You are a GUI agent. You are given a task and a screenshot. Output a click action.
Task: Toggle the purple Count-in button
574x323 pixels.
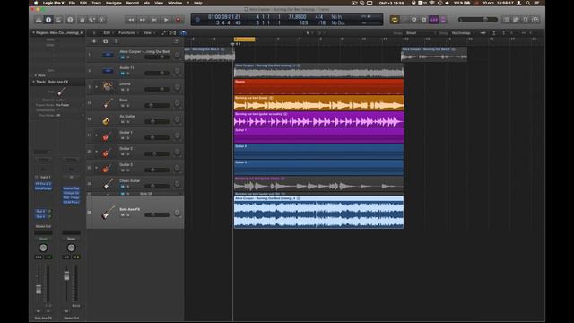433,20
